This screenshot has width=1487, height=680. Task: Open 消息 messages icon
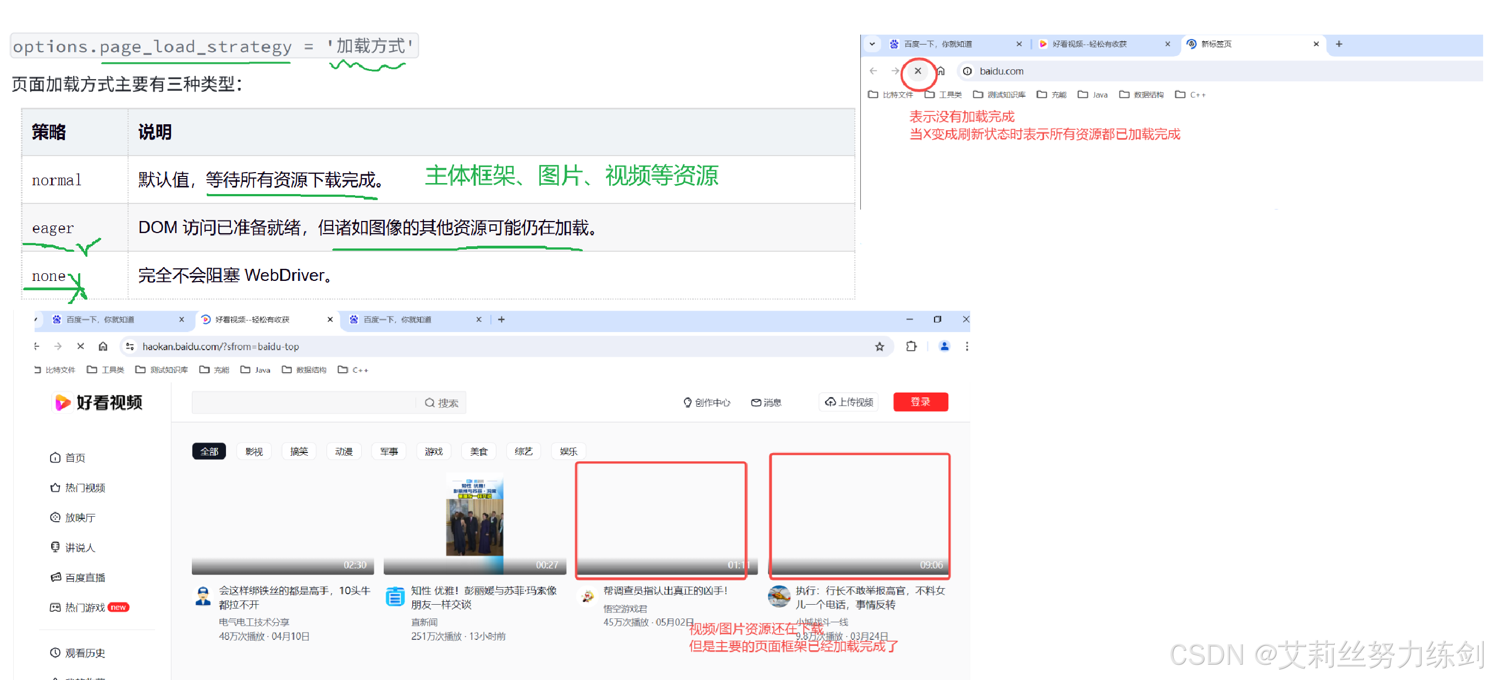point(766,402)
